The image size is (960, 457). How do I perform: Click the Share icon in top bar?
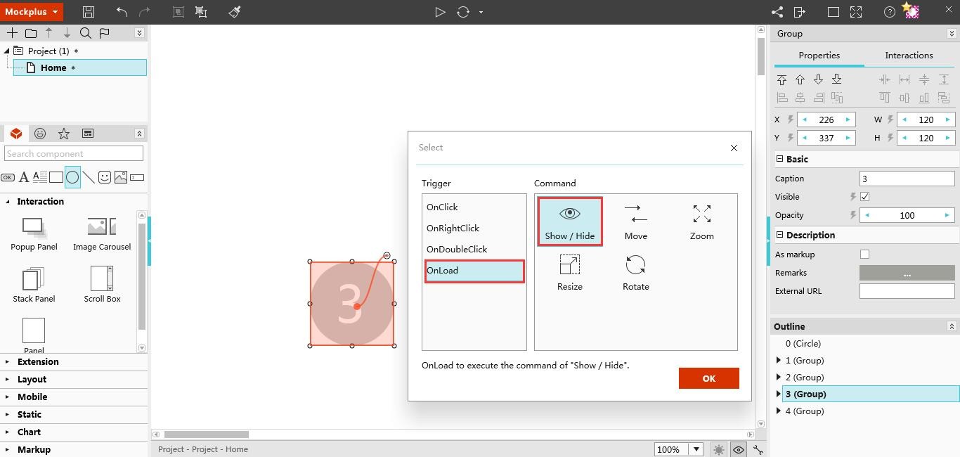(x=777, y=12)
